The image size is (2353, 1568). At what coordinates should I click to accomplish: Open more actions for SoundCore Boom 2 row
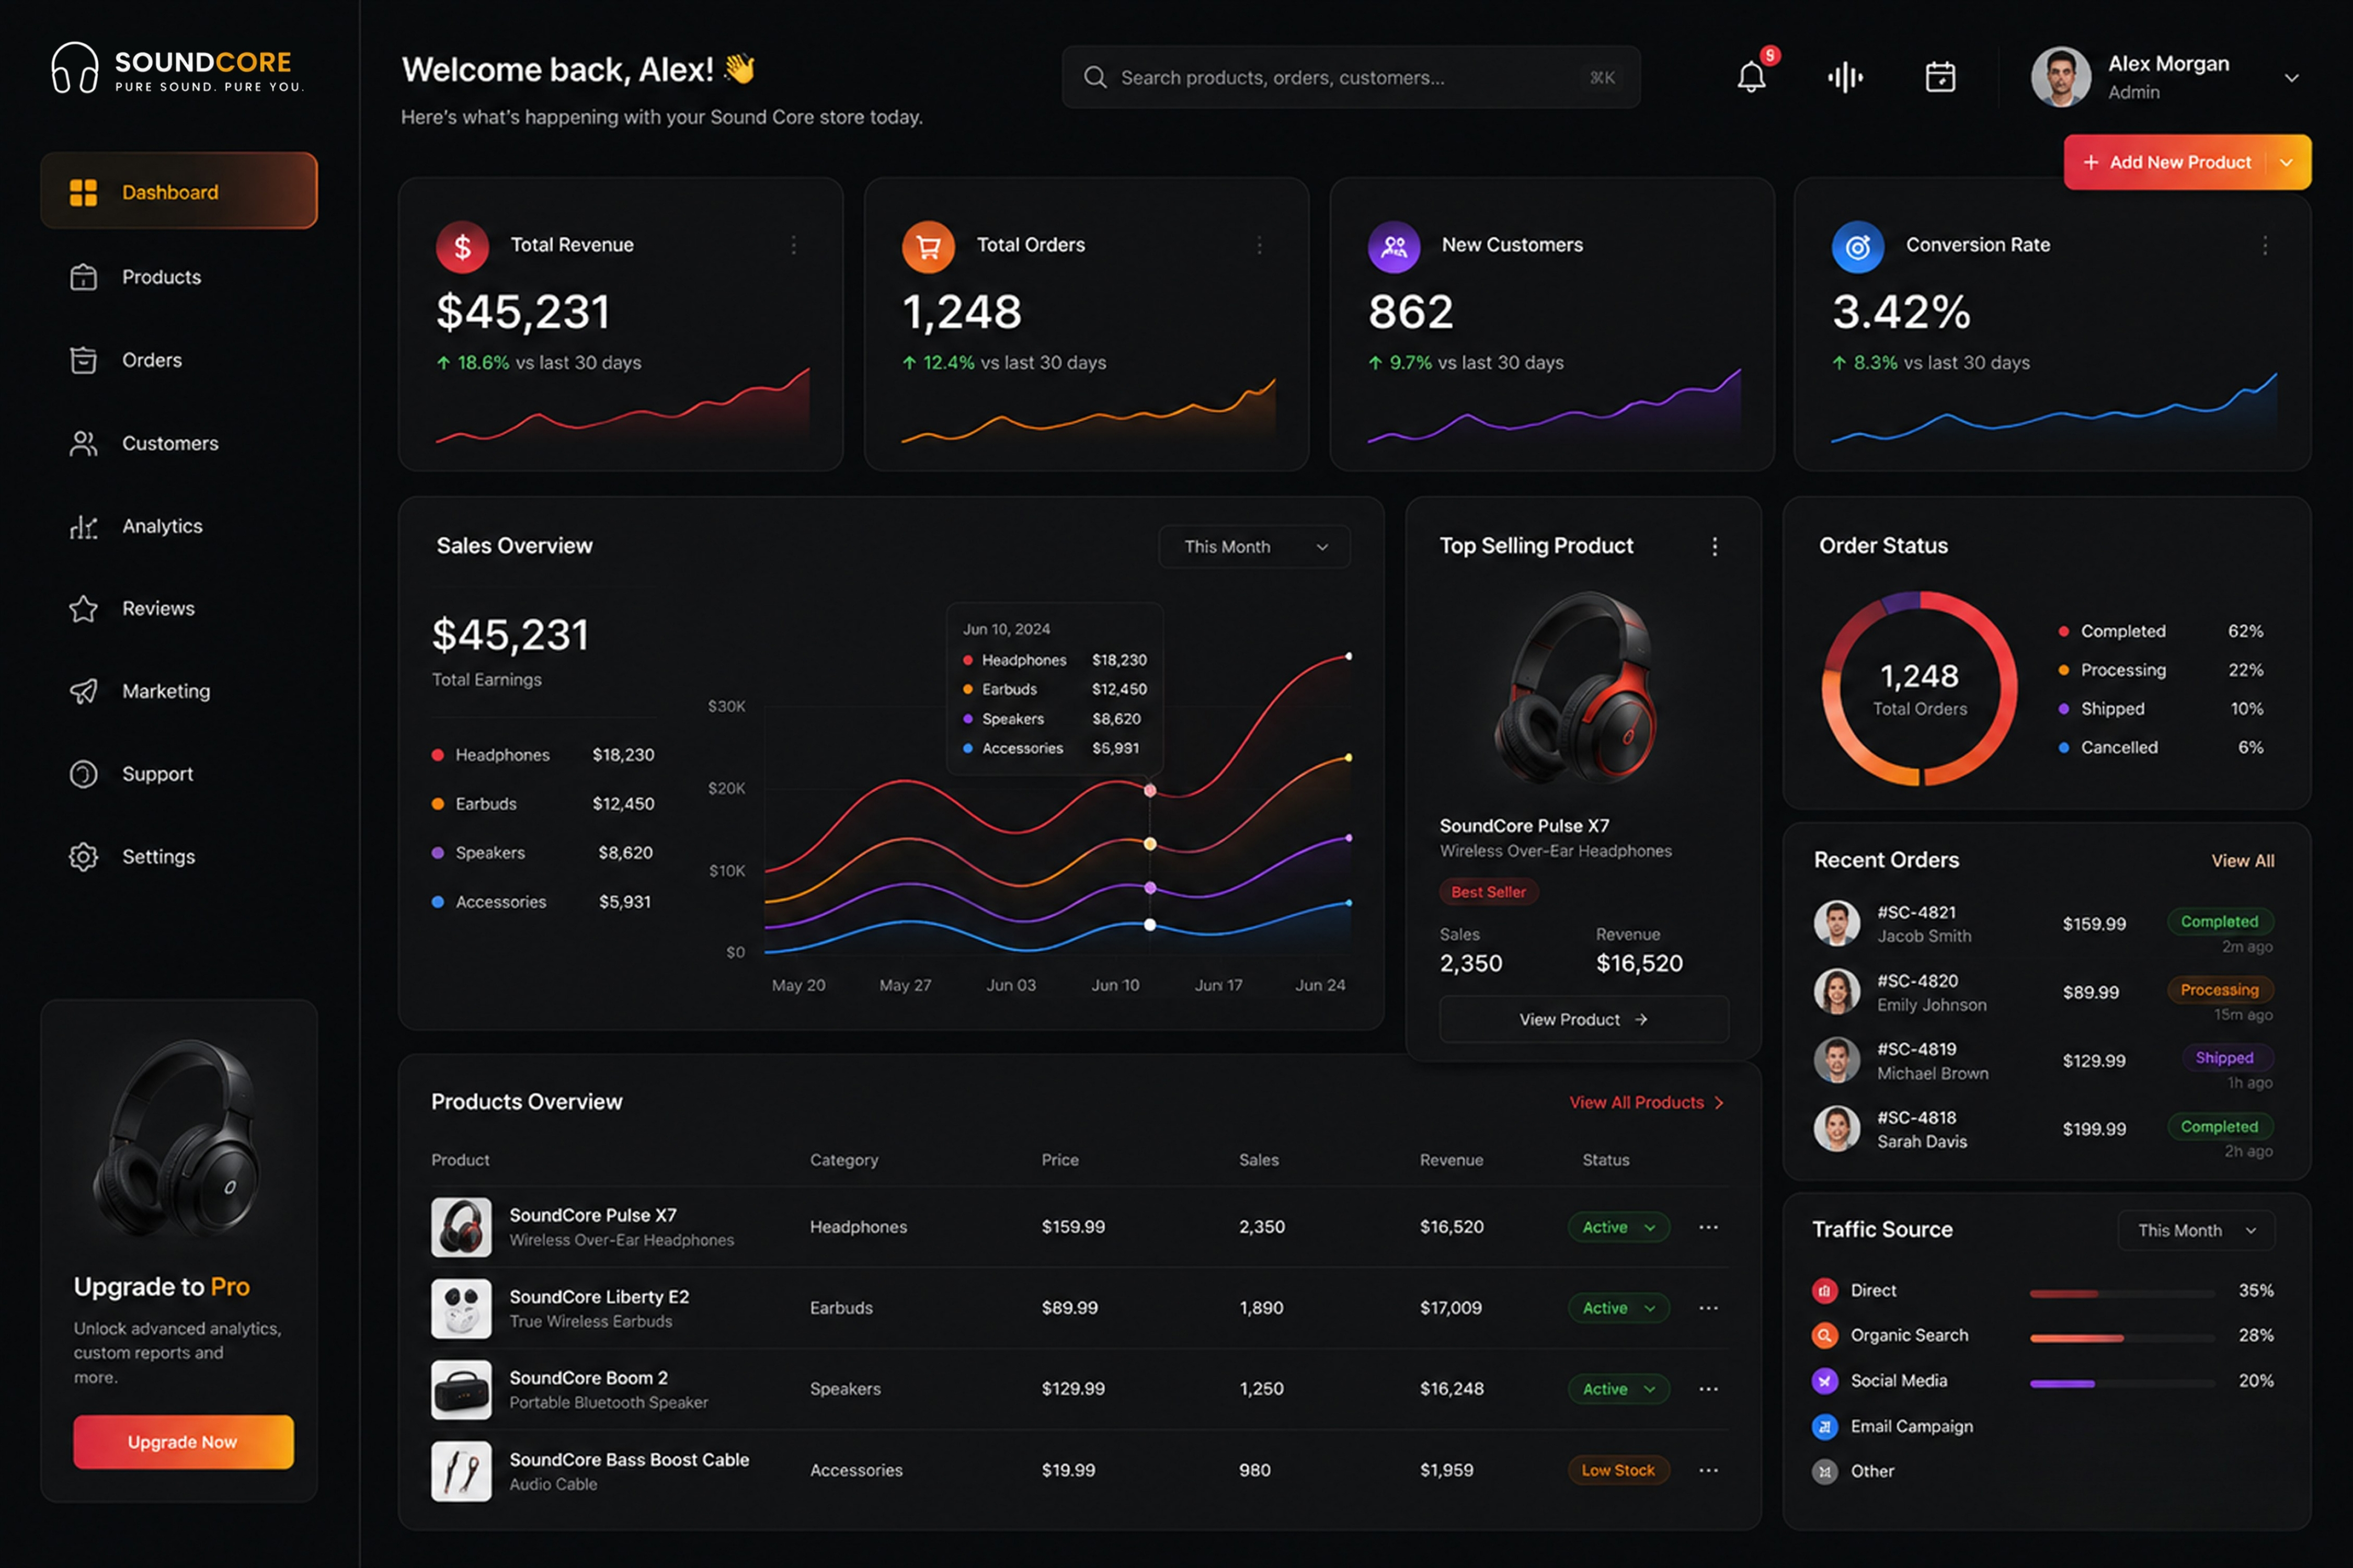pyautogui.click(x=1709, y=1389)
